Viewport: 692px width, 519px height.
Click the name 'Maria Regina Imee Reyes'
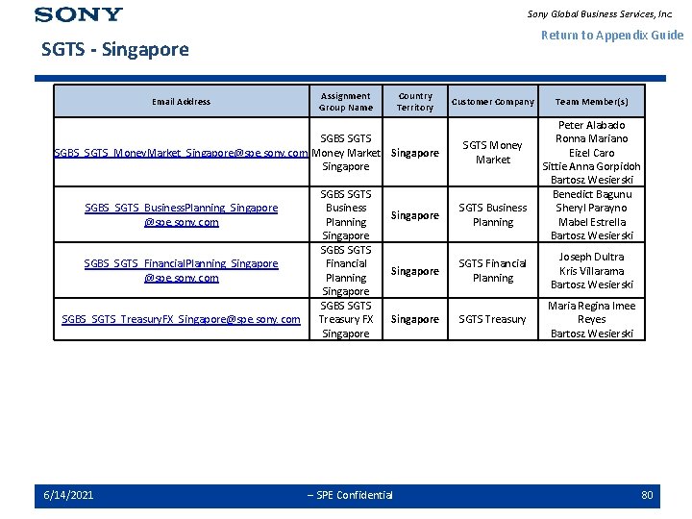[x=591, y=312]
